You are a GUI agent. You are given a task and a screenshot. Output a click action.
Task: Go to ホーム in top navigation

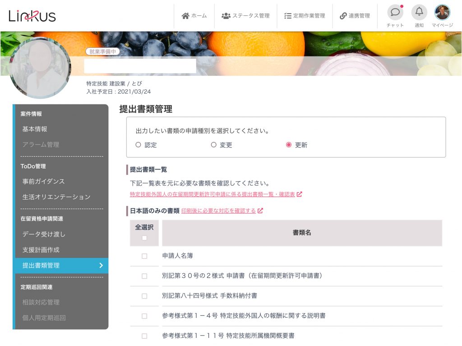(x=194, y=16)
